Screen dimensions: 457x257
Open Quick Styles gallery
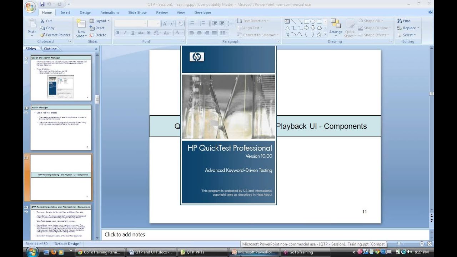(350, 28)
